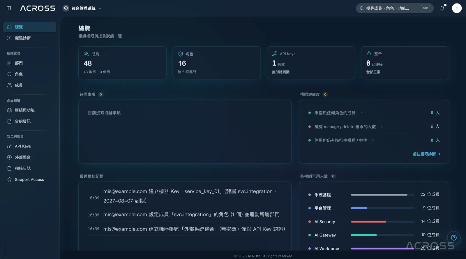This screenshot has height=259, width=466.
Task: Click audit entry 建立機器帳號「外部系統整合」
Action: (186, 229)
